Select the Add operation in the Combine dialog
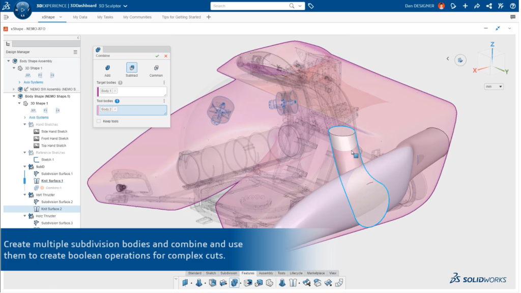 pos(107,68)
